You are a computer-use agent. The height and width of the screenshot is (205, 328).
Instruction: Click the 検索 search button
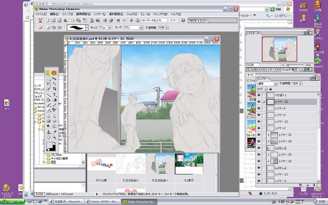click(173, 20)
